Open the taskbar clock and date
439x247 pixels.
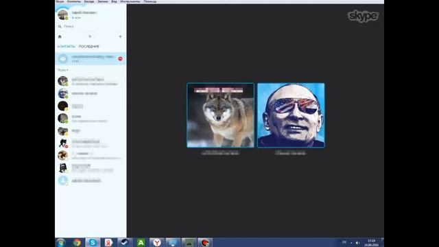tap(371, 243)
